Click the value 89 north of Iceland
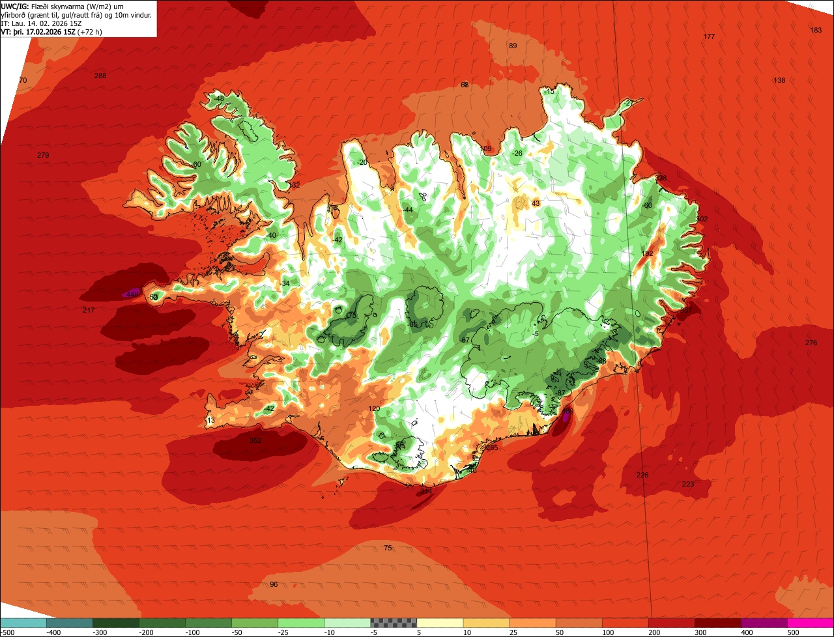Screen dimensions: 834x637 pos(513,46)
